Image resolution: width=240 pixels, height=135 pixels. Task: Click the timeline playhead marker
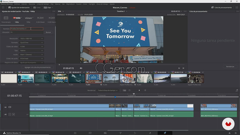tap(134, 94)
